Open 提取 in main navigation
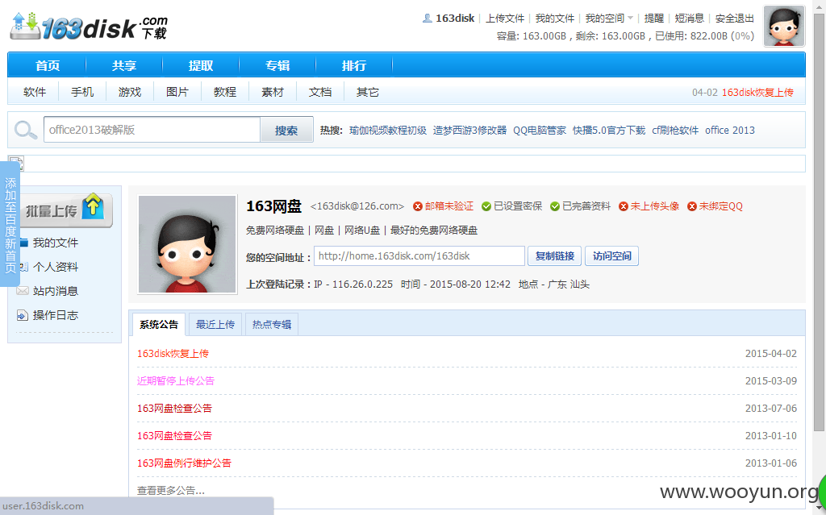The height and width of the screenshot is (515, 826). 201,66
